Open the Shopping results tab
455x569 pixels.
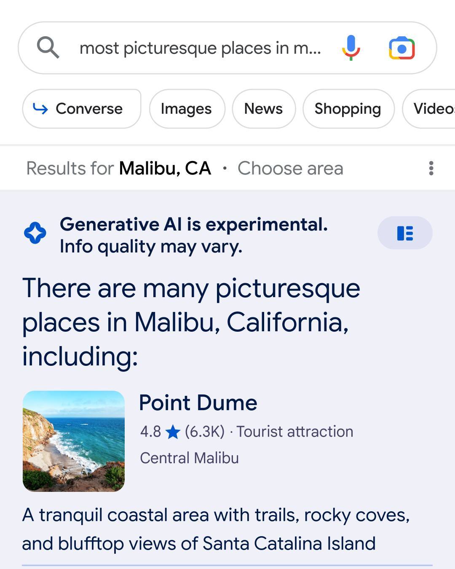[348, 109]
